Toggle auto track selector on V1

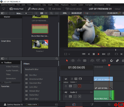(76, 79)
